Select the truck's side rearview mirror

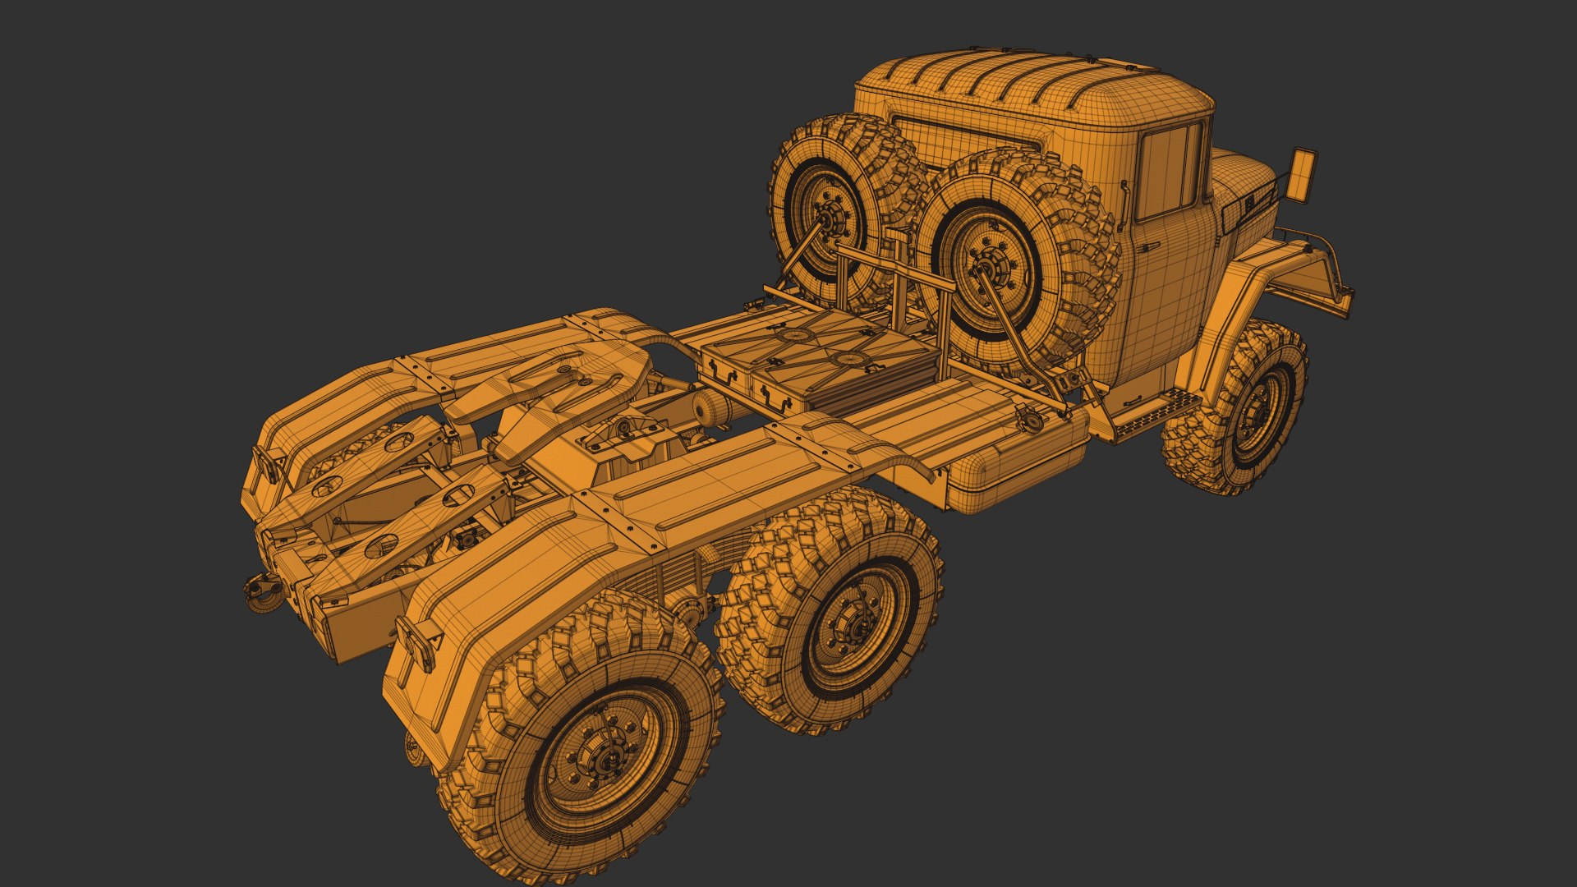(x=1301, y=176)
